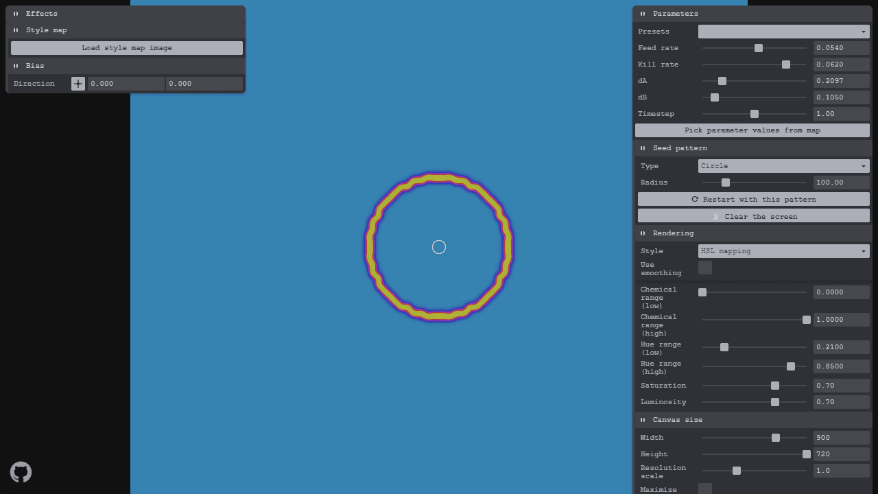Click the seed Radius slider handle

click(x=726, y=183)
